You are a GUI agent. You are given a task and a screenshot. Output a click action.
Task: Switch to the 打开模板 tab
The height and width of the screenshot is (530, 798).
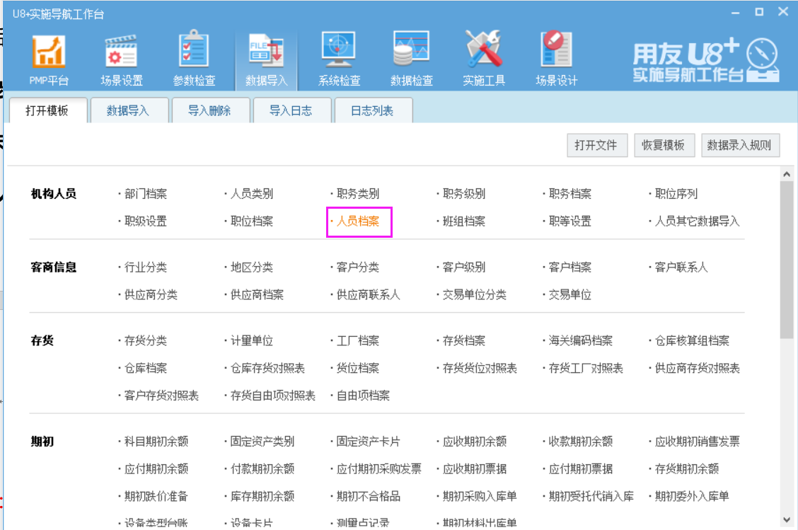[47, 110]
